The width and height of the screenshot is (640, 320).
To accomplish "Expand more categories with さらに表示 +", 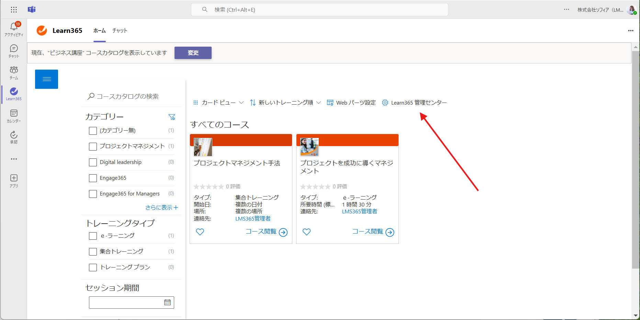I will [161, 208].
